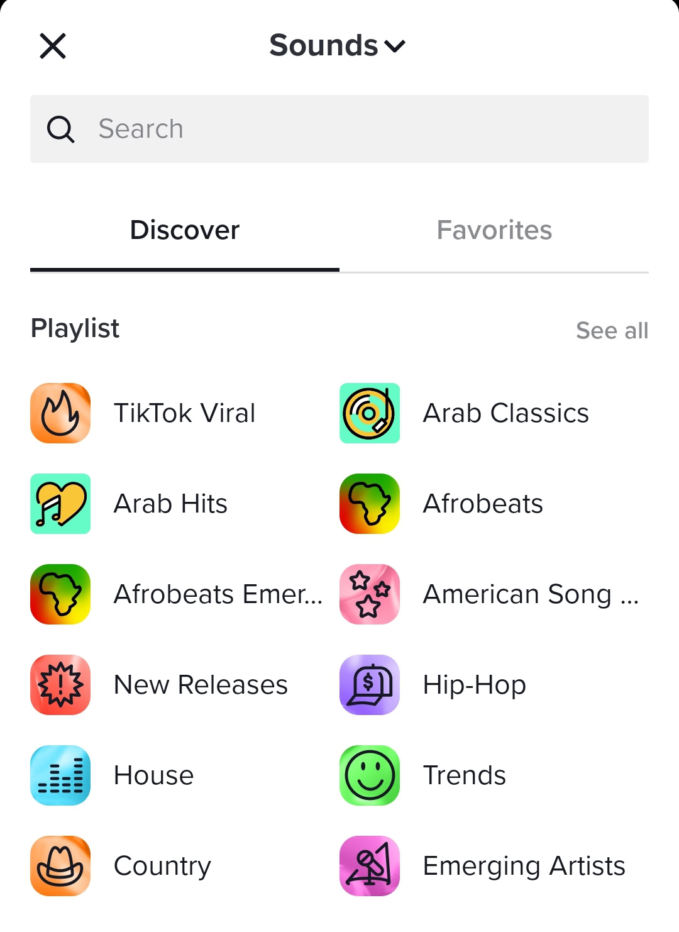Open the Sounds title menu
This screenshot has height=932, width=679.
coord(324,46)
